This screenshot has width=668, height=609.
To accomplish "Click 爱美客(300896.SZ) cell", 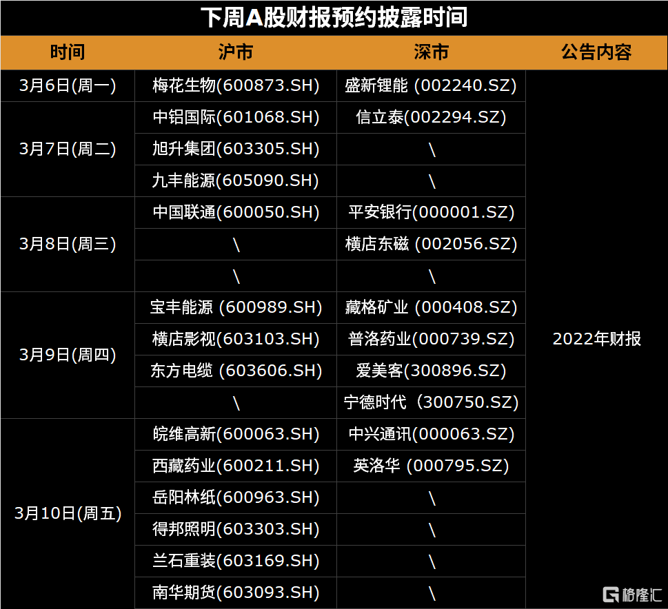I will coord(432,371).
